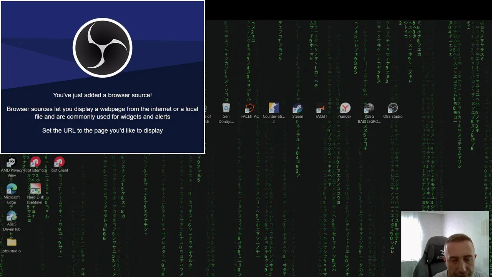This screenshot has width=492, height=277.
Task: Click the "Set the URL to the page" line
Action: click(102, 130)
